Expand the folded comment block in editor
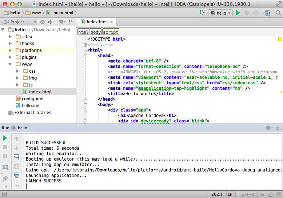Image resolution: width=283 pixels, height=198 pixels. (x=85, y=45)
